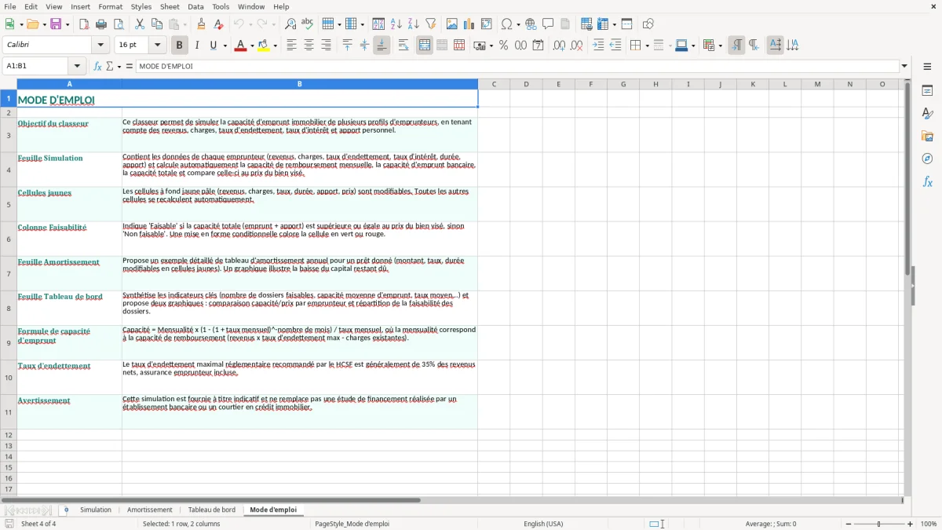Click the English (USA) language status
Viewport: 942px width, 530px height.
543,524
